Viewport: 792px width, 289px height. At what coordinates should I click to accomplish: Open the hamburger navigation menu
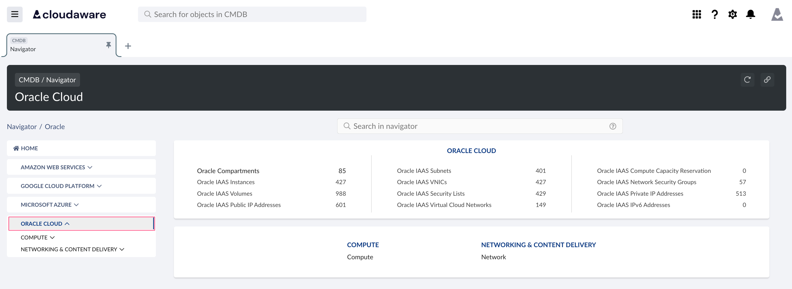(14, 14)
